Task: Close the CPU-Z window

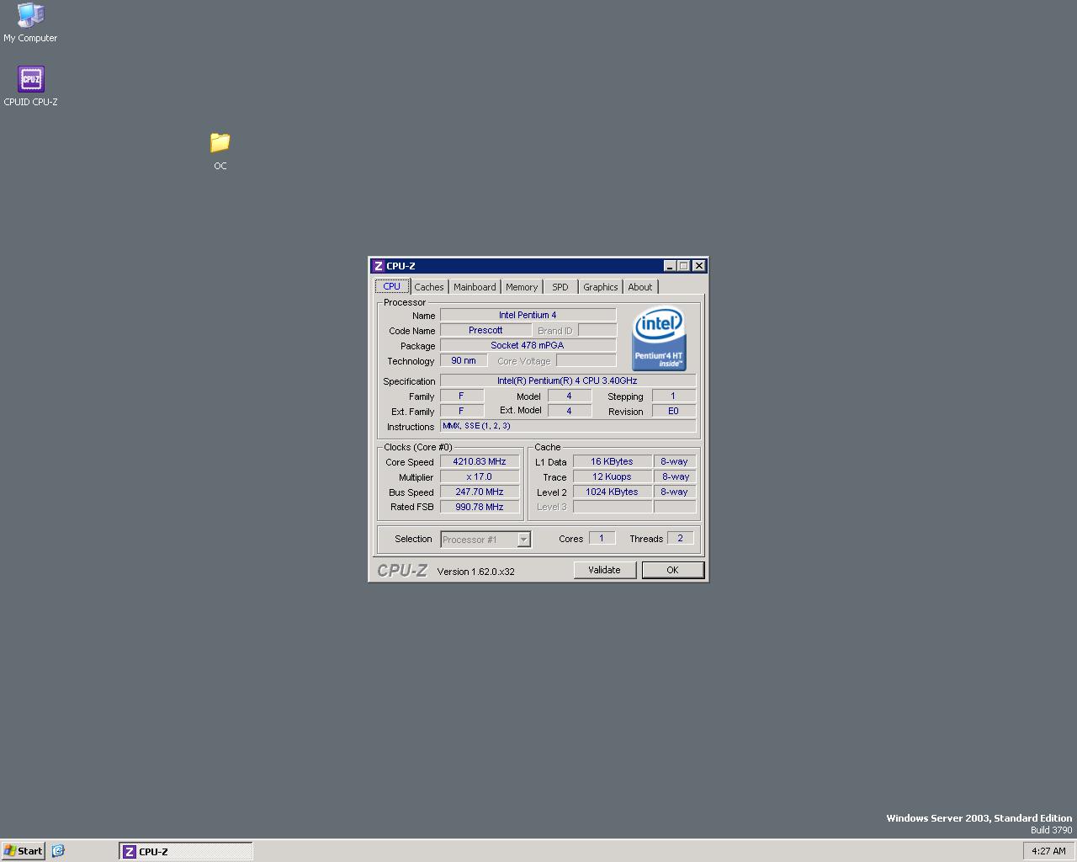Action: point(698,266)
